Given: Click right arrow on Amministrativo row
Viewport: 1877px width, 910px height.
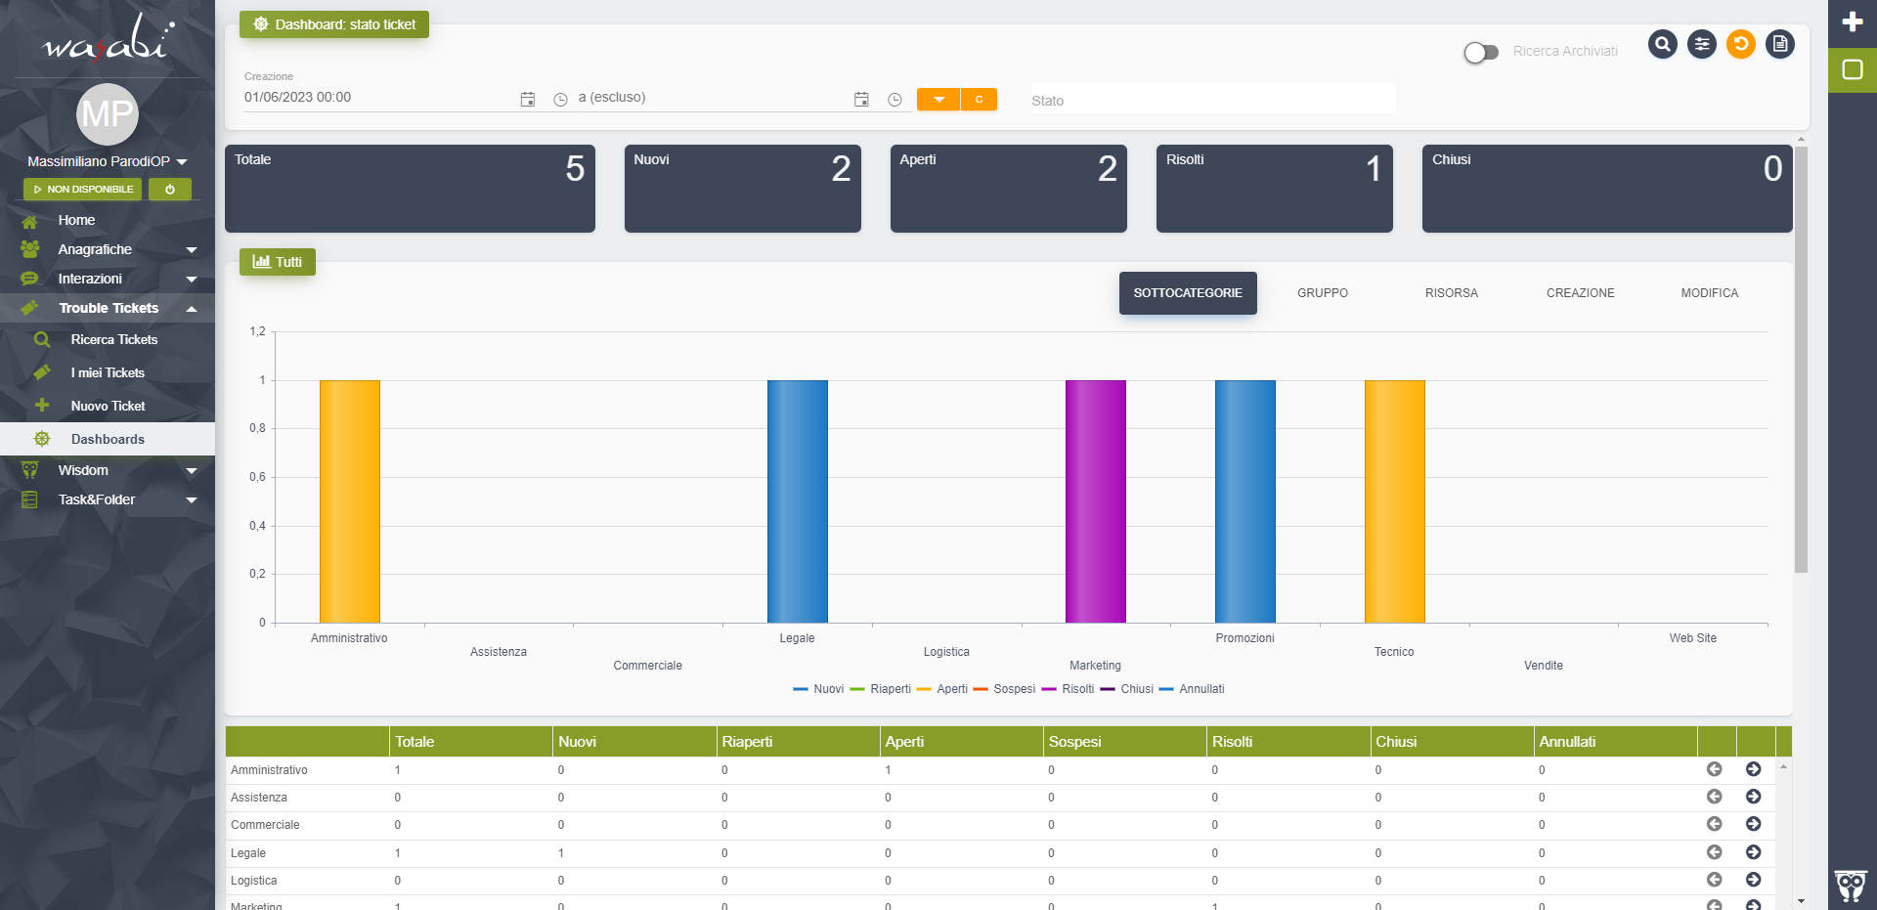Looking at the screenshot, I should point(1753,769).
